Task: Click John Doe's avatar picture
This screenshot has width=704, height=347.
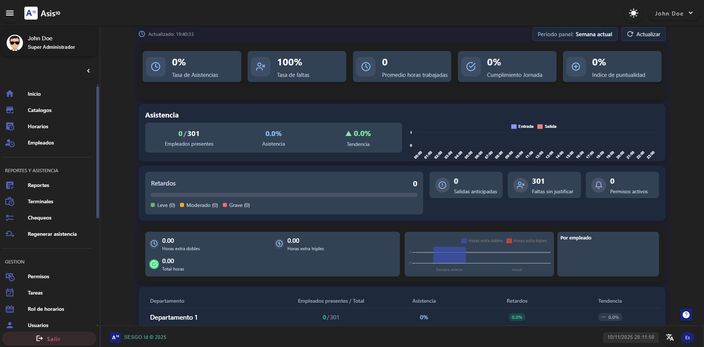Action: [15, 43]
